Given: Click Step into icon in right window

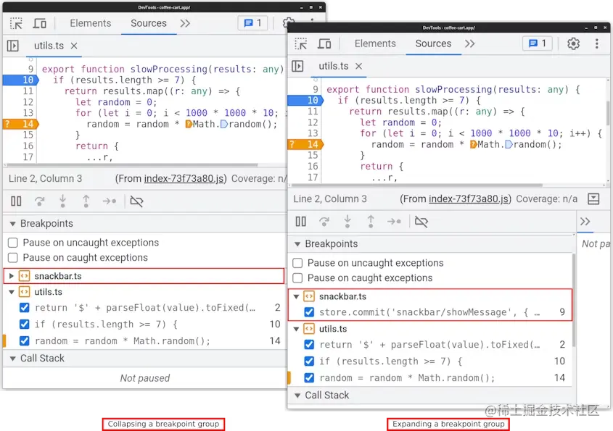Looking at the screenshot, I should (347, 222).
